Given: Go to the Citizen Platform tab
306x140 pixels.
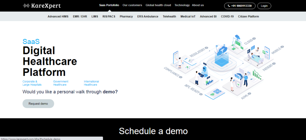Looking at the screenshot, I should coord(248,16).
